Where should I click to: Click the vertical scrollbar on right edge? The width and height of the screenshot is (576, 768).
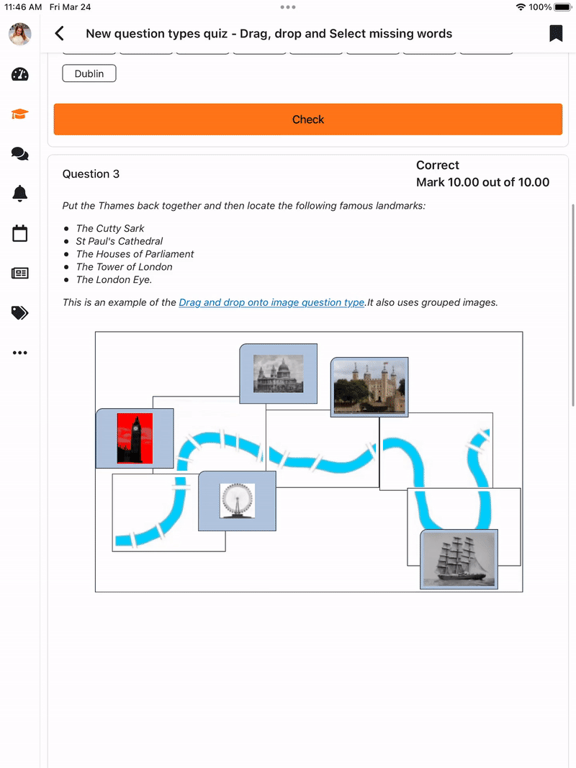pyautogui.click(x=572, y=304)
